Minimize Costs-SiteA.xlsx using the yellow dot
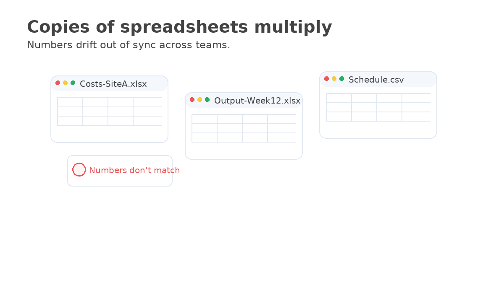504x283 pixels. point(66,83)
